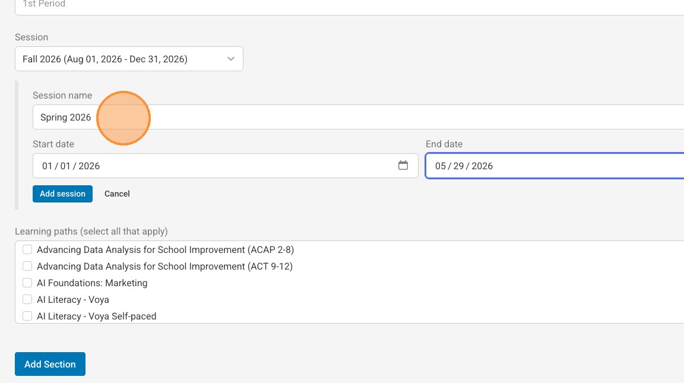Select the month 05 in End date
Screen dimensions: 684x383
click(x=440, y=166)
